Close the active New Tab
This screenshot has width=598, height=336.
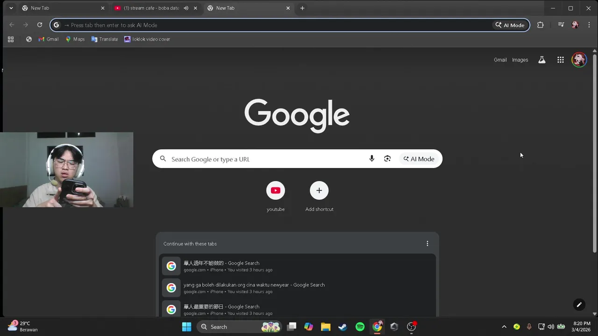288,8
